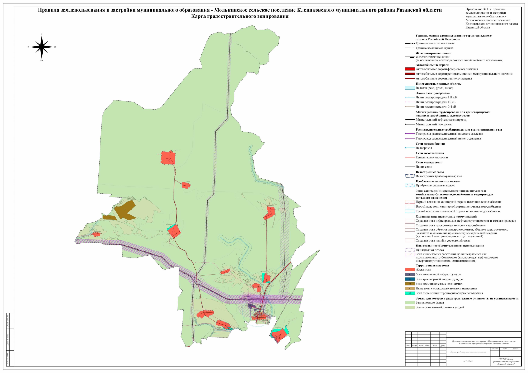Screen dimensions: 528x373
Task: Select the Граница сельского поселения legend line
Action: pos(410,43)
